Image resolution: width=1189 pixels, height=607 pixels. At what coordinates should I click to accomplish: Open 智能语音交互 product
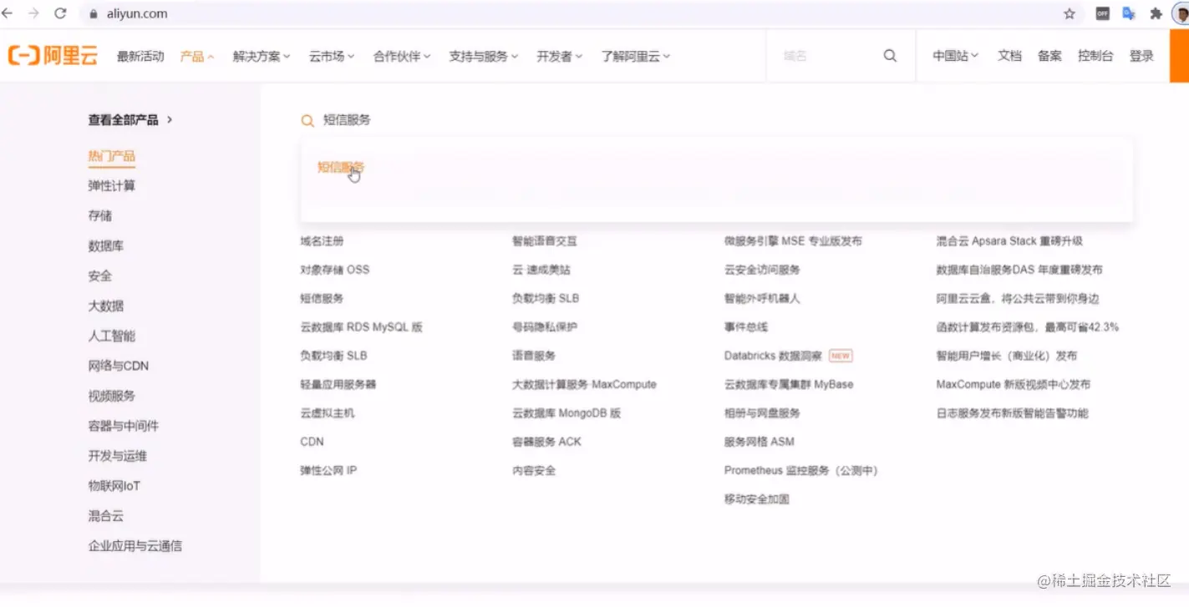pyautogui.click(x=544, y=241)
